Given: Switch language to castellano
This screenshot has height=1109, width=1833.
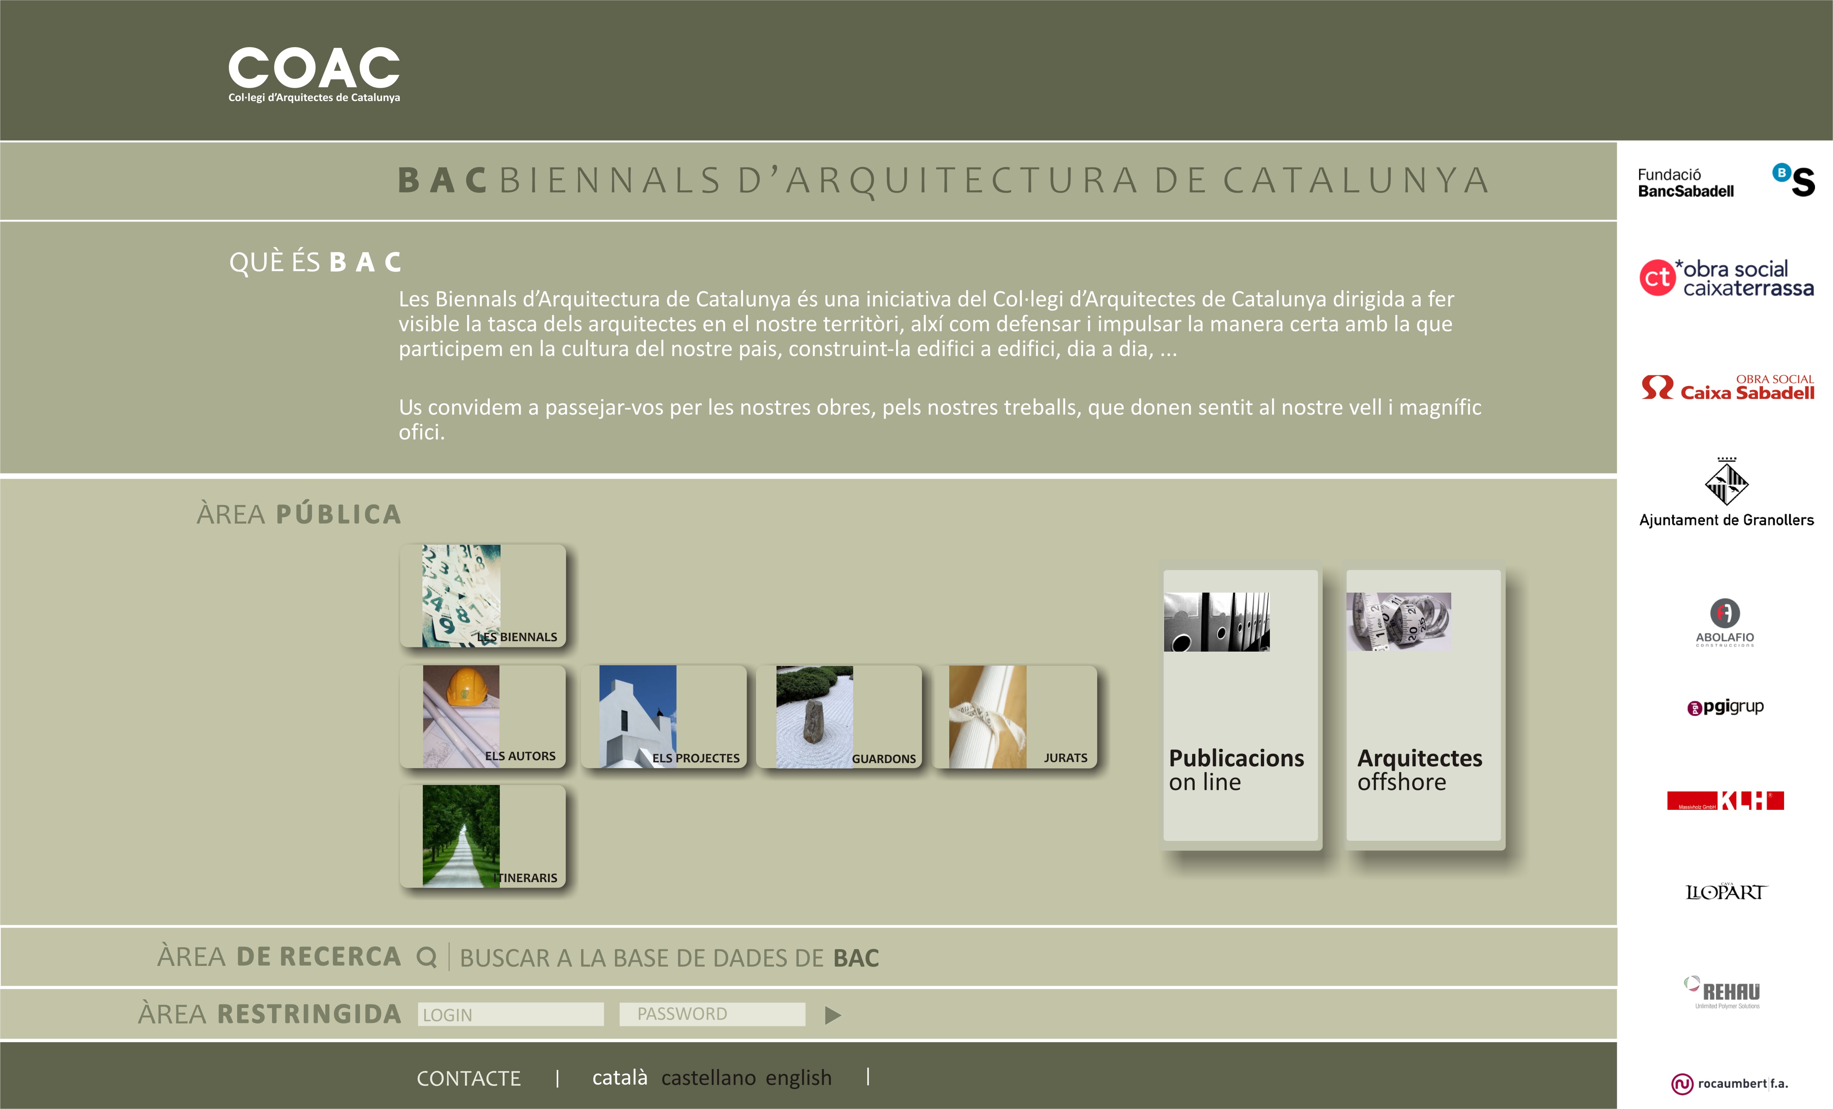Looking at the screenshot, I should (x=707, y=1078).
